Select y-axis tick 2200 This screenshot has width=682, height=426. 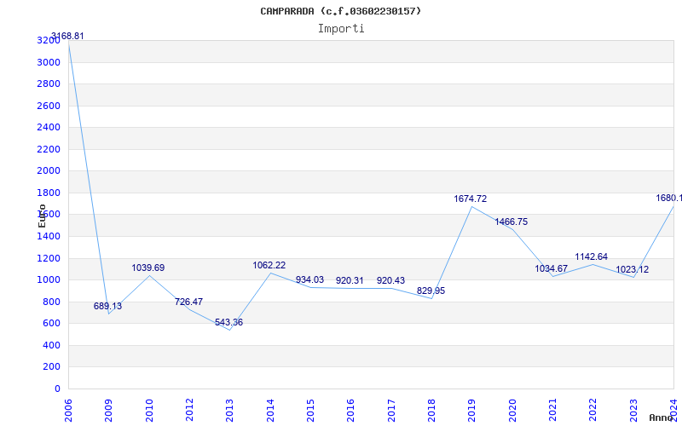[49, 149]
